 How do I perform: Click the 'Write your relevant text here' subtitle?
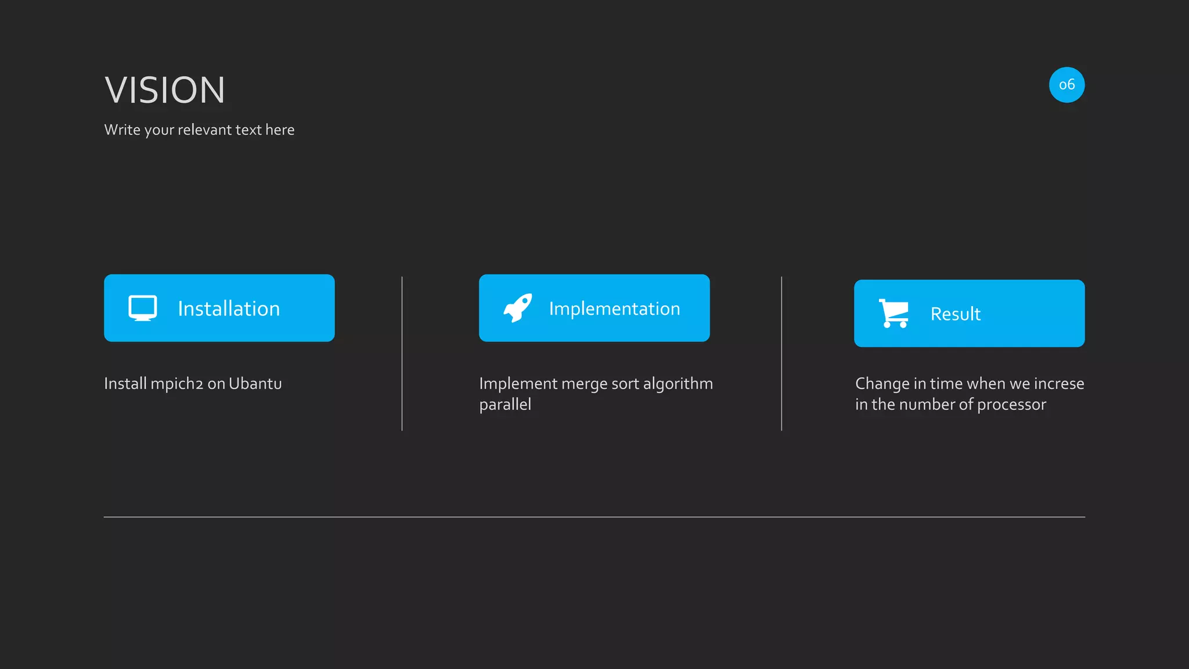(199, 130)
